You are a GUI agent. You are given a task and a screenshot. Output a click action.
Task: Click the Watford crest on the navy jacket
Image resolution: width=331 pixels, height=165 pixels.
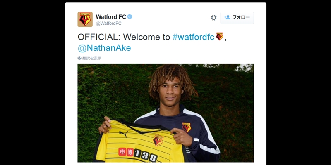[187, 127]
